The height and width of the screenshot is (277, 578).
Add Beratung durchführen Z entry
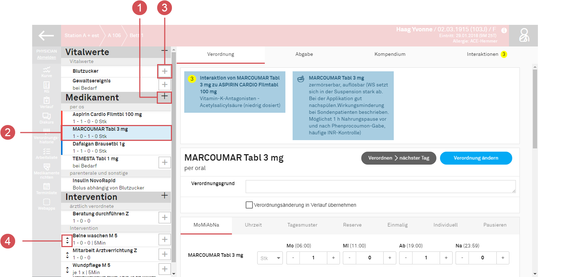pyautogui.click(x=165, y=218)
